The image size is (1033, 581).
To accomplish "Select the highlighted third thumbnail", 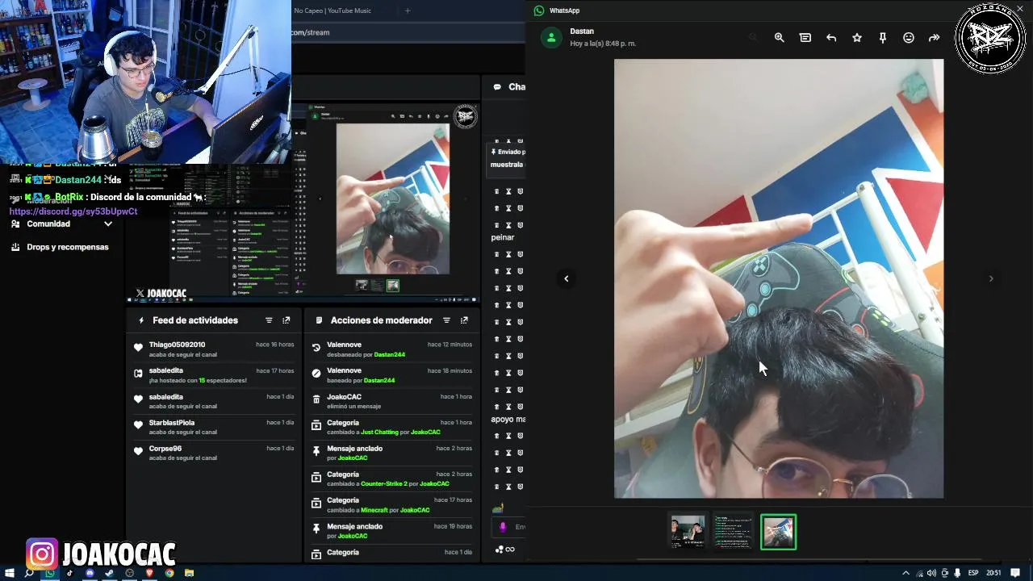I will point(778,532).
